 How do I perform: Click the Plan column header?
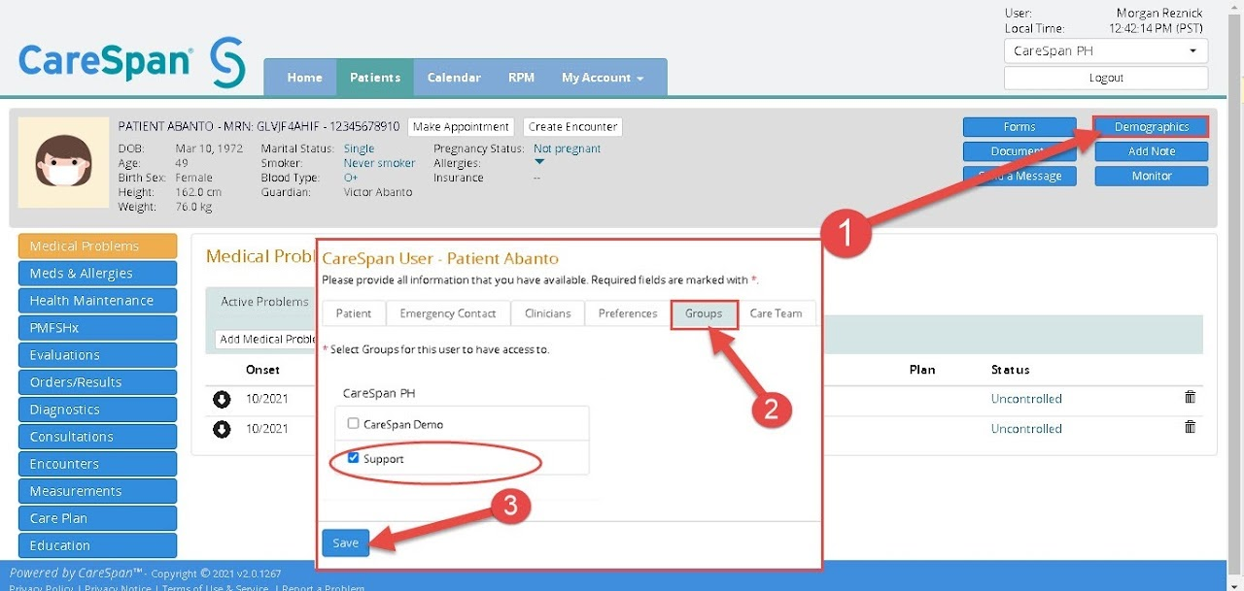pyautogui.click(x=922, y=370)
